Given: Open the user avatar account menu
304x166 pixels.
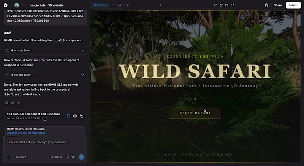Looking at the screenshot, I should [17, 5].
